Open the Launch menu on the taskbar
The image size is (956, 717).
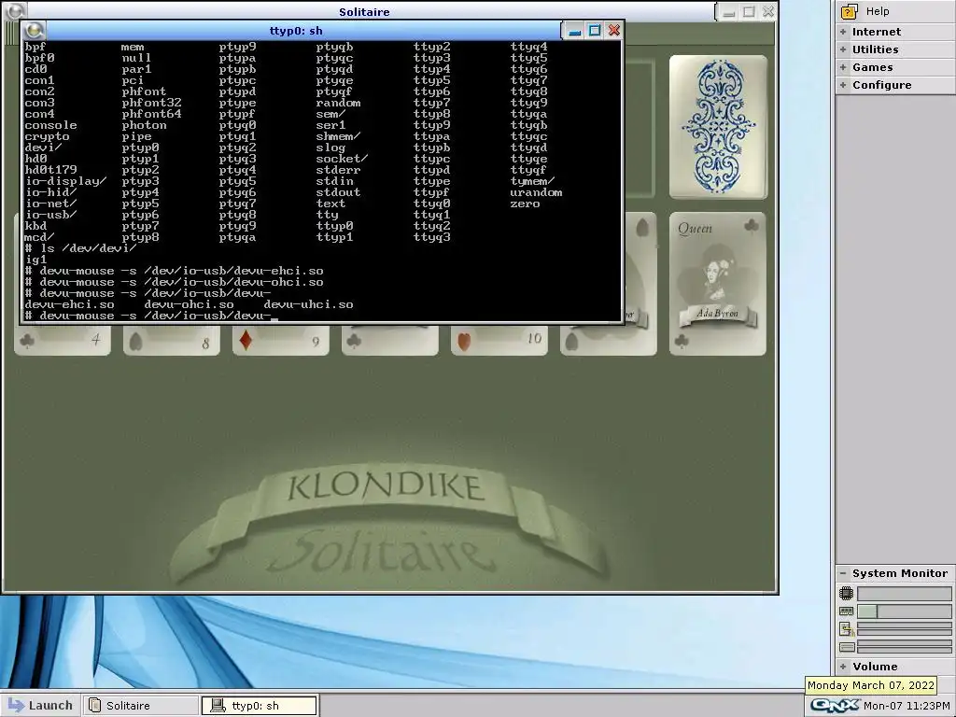click(x=40, y=706)
